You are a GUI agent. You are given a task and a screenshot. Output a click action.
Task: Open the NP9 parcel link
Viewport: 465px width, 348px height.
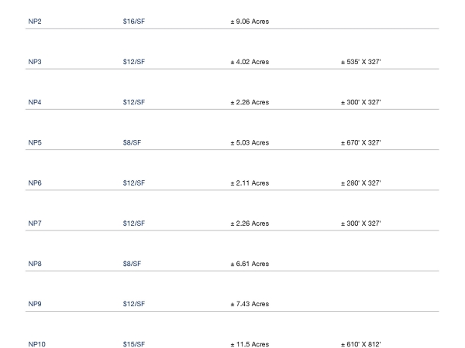tap(35, 304)
